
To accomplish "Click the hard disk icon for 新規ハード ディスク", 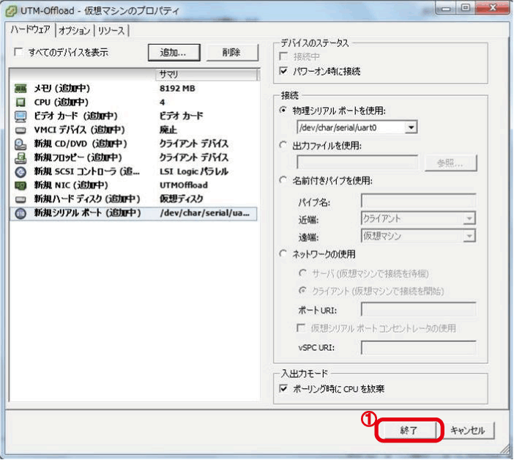I will click(21, 199).
